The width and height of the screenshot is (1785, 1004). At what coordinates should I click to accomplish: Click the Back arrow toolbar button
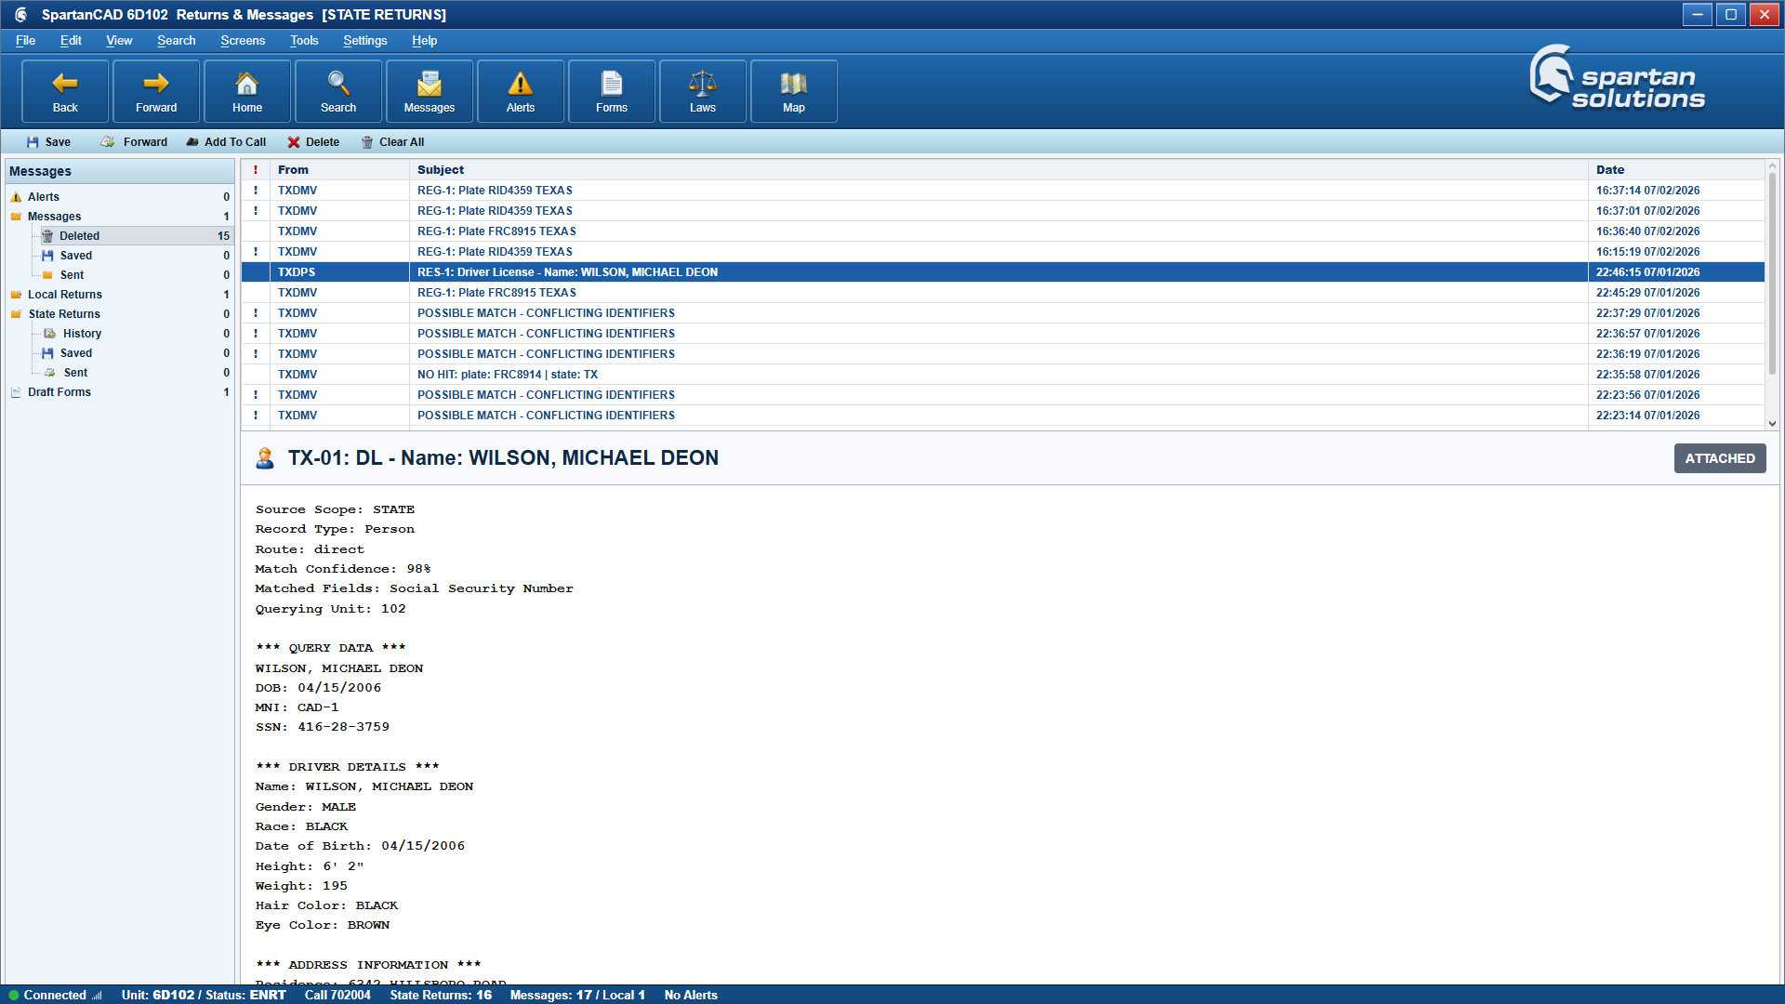(x=65, y=91)
